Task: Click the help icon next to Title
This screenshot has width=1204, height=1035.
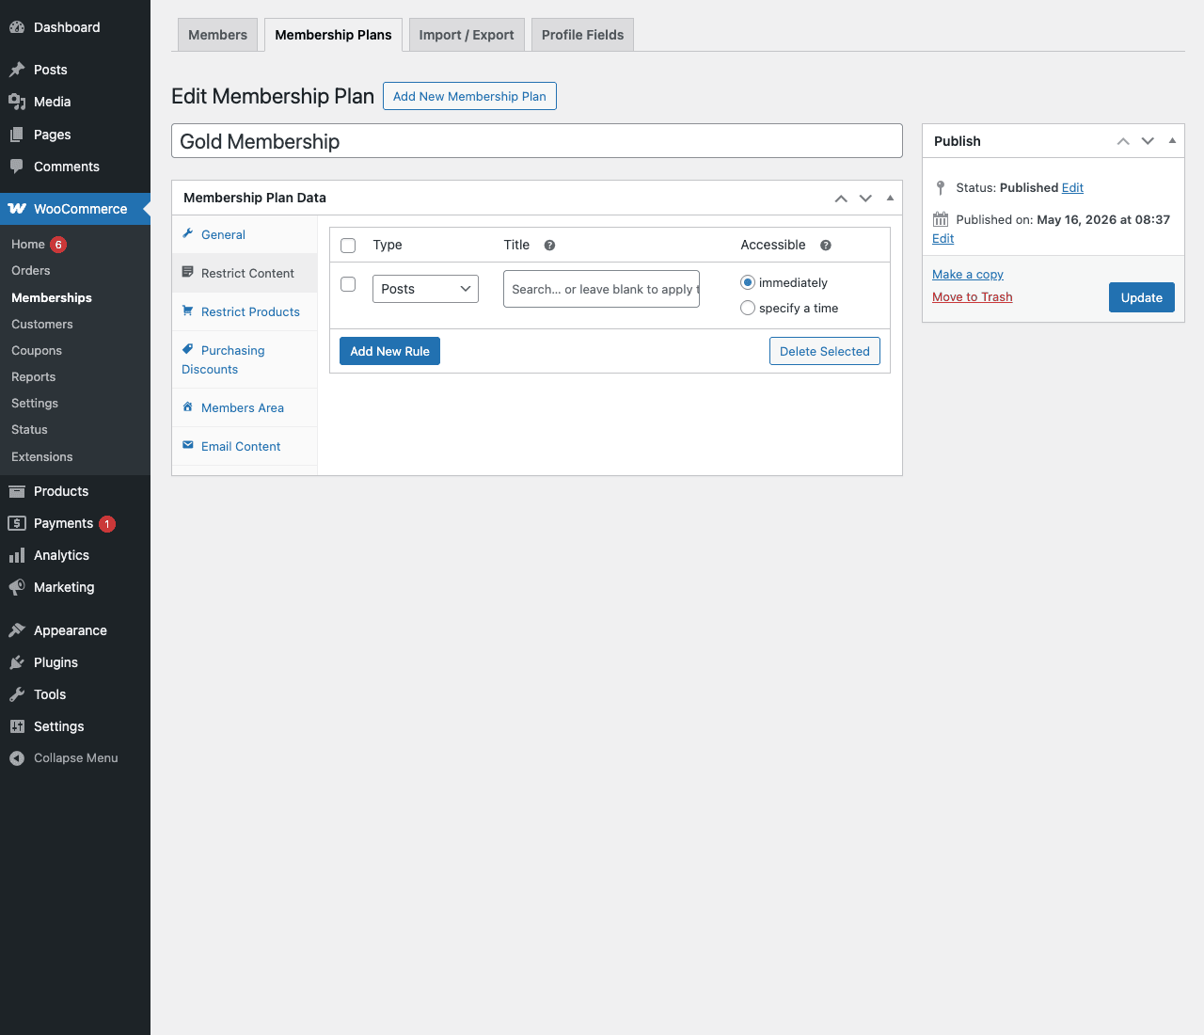Action: (x=550, y=246)
